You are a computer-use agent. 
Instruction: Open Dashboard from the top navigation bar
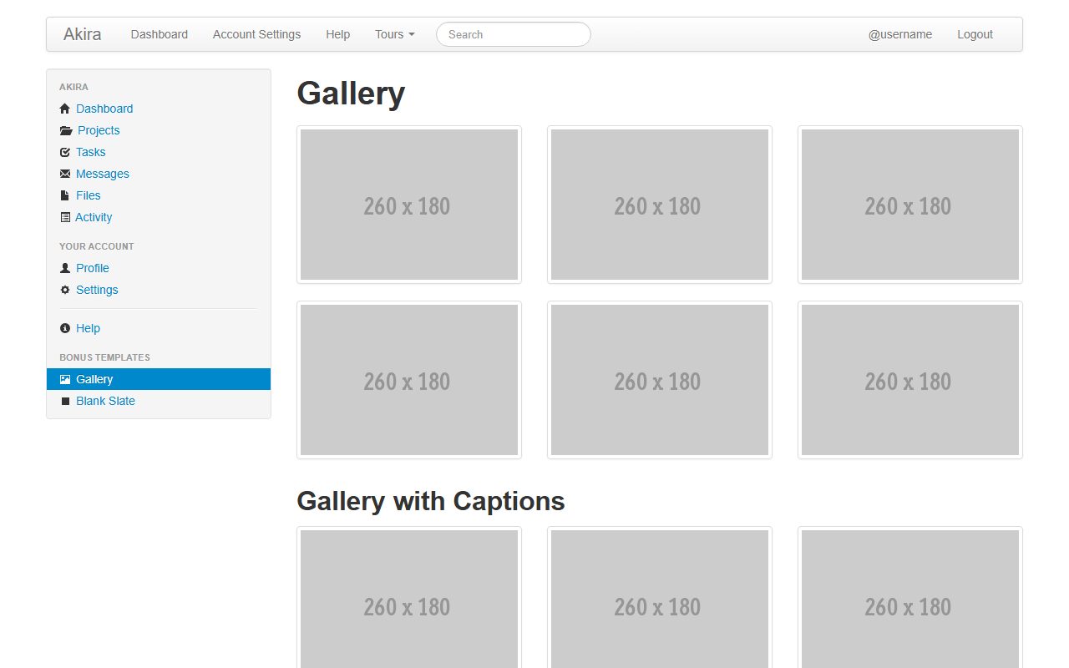(160, 34)
